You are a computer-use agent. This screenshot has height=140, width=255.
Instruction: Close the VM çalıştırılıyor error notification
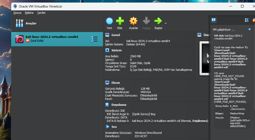coord(250,29)
